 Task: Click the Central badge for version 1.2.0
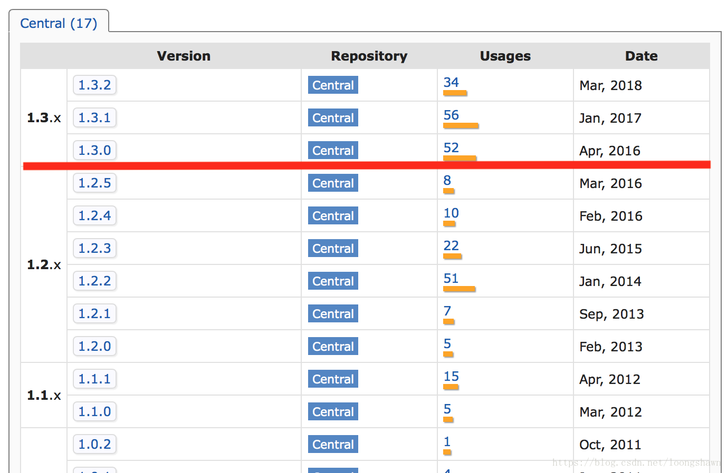point(333,346)
